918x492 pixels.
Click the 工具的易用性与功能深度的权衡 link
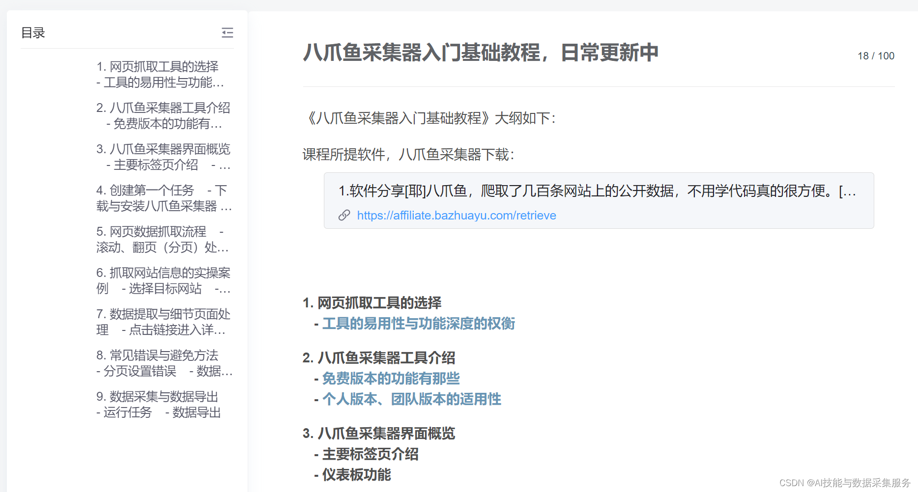[x=418, y=324]
